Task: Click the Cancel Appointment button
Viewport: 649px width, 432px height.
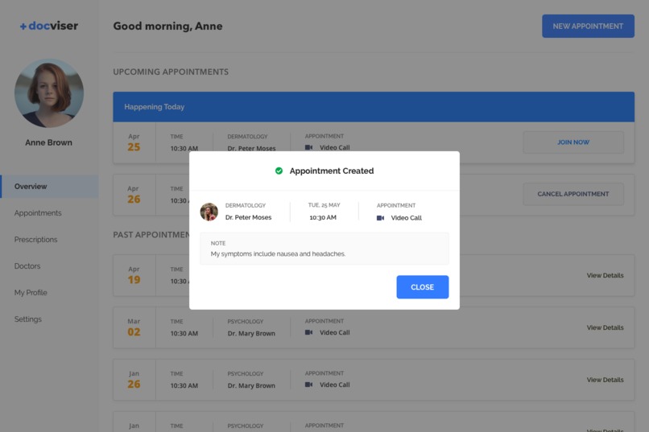Action: (x=573, y=194)
